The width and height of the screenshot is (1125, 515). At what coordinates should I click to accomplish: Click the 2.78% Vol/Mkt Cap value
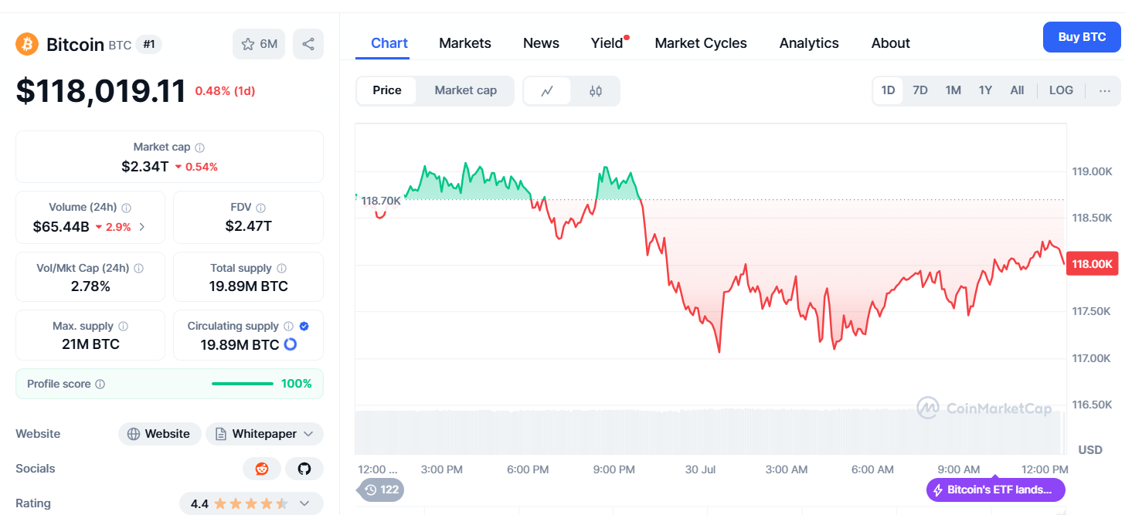click(90, 286)
